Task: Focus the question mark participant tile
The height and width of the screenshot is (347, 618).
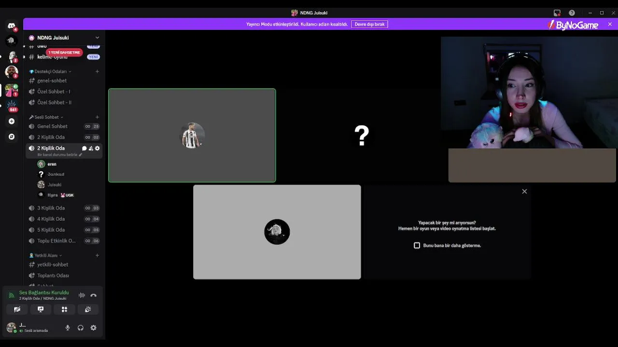Action: point(361,135)
